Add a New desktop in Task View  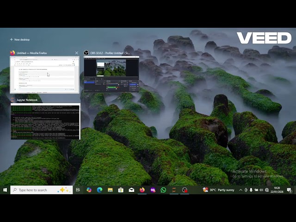point(20,40)
